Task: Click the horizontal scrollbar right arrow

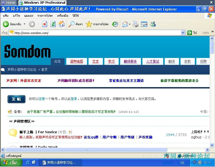Action: tap(207, 150)
